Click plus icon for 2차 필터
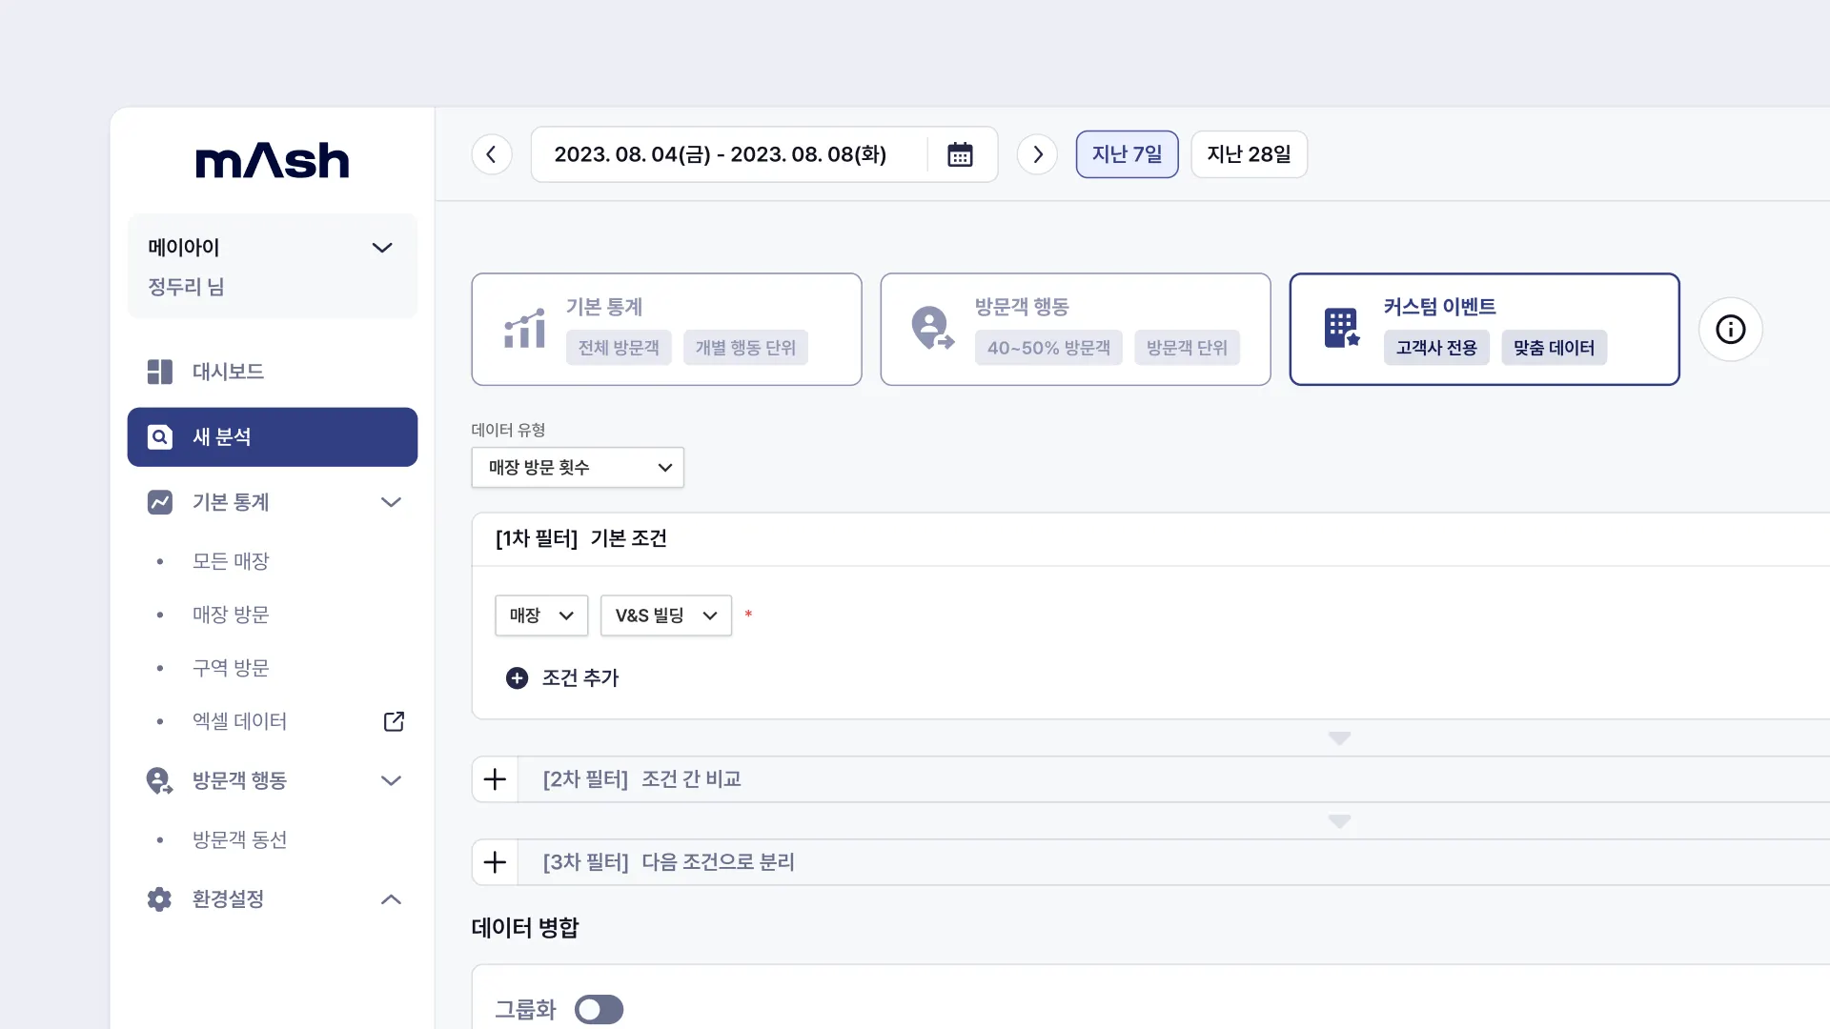 coord(495,779)
